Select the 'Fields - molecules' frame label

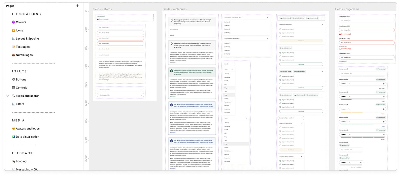174,9
